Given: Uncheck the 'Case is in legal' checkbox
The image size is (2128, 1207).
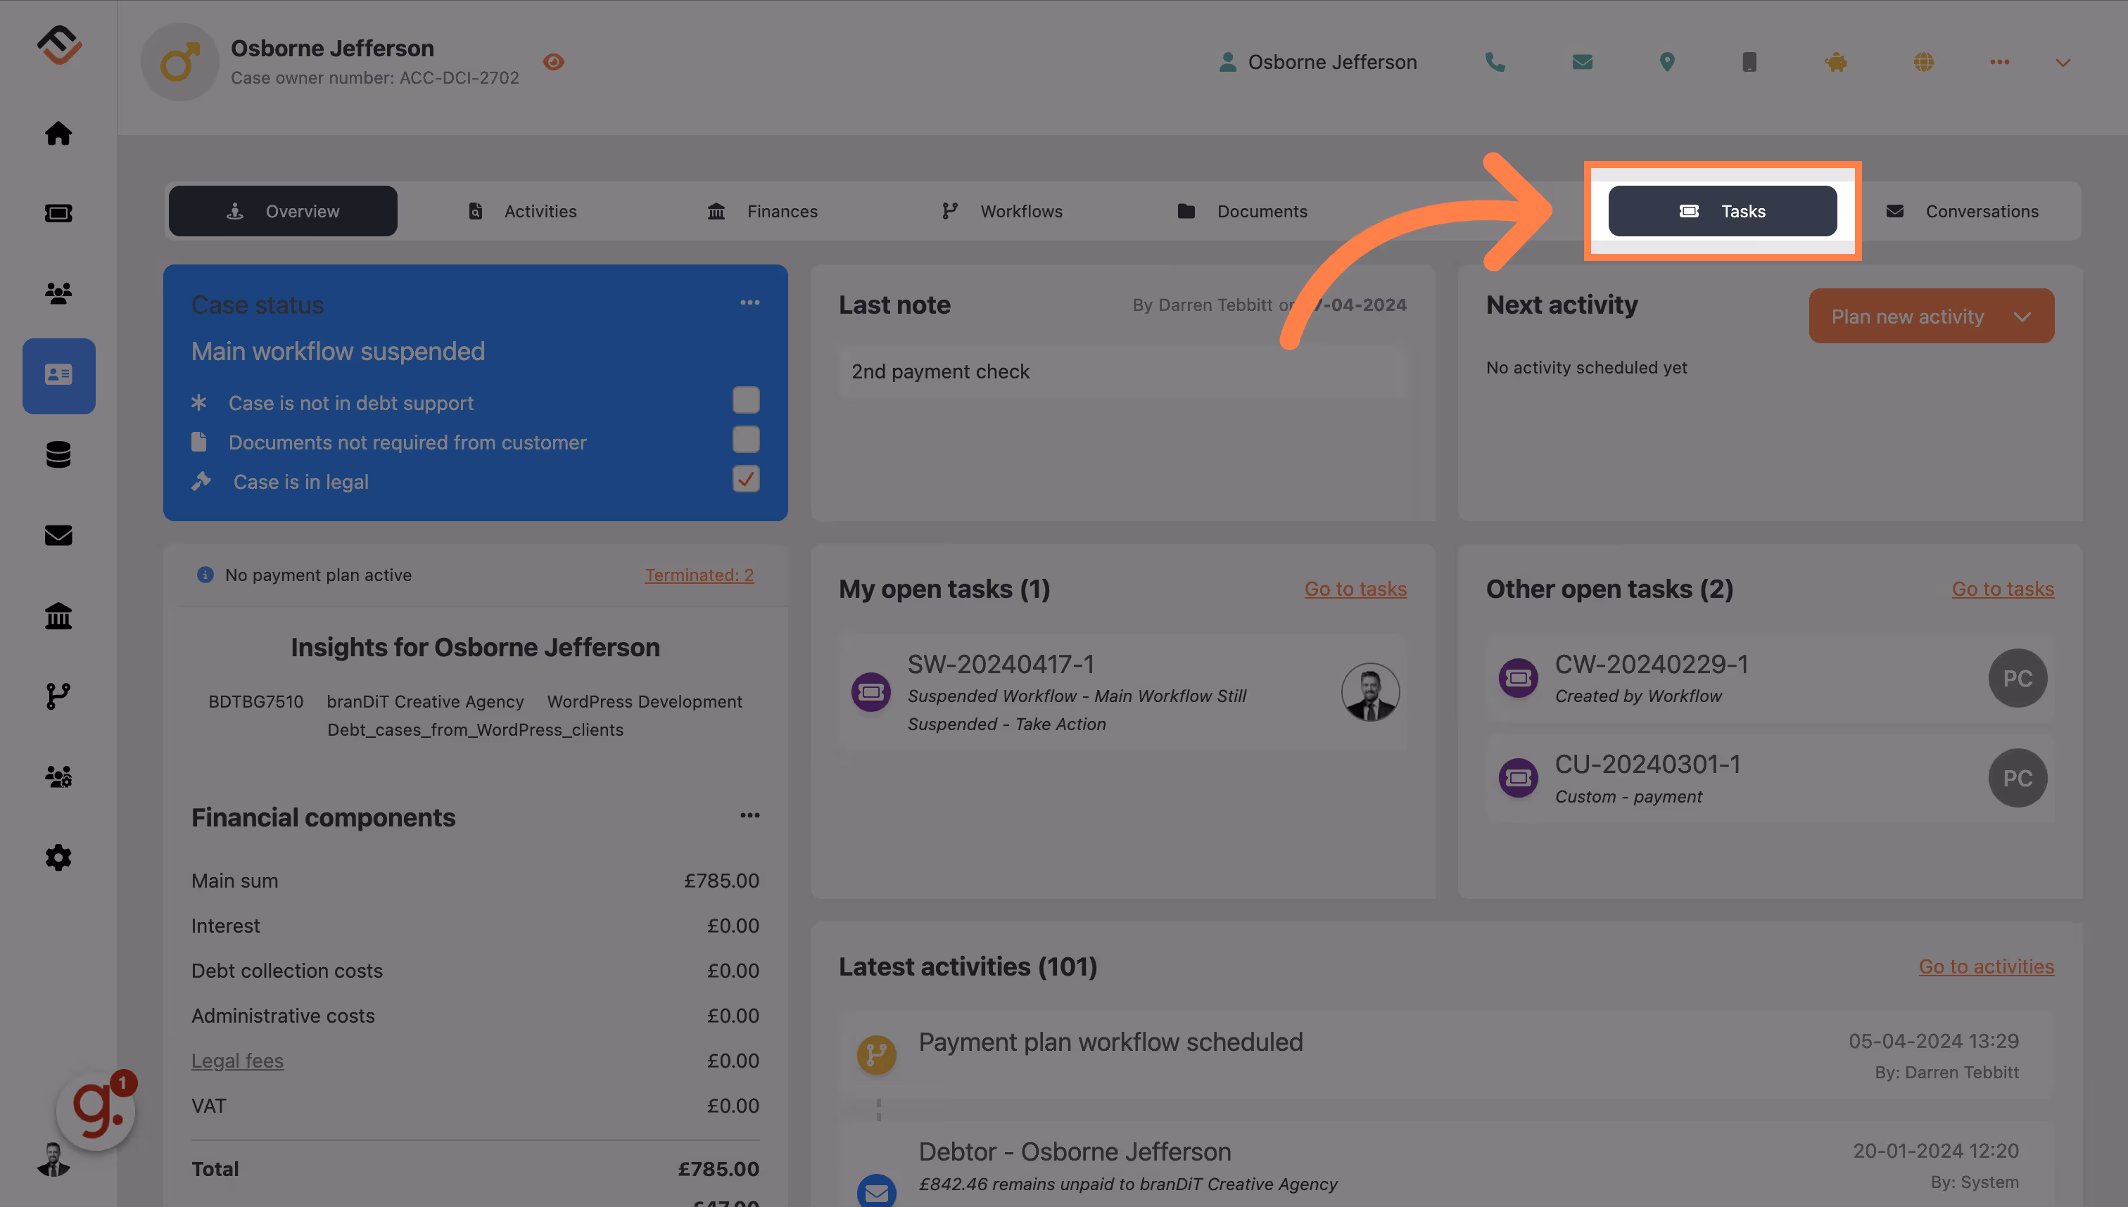Looking at the screenshot, I should pyautogui.click(x=745, y=479).
